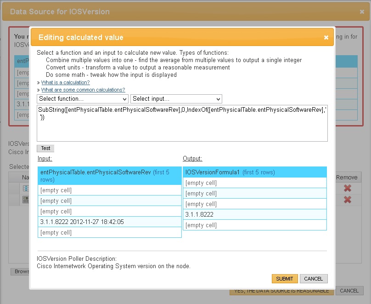Remove the first selected data source row
371x304 pixels.
(x=347, y=189)
